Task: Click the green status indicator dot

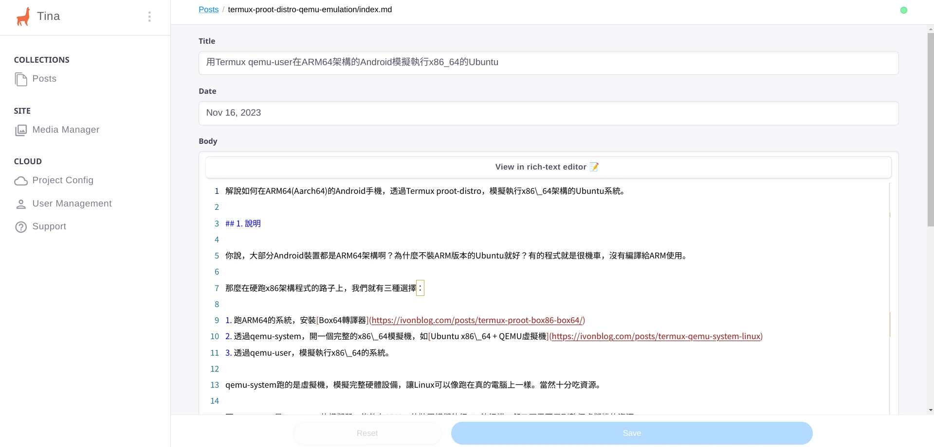Action: coord(903,10)
